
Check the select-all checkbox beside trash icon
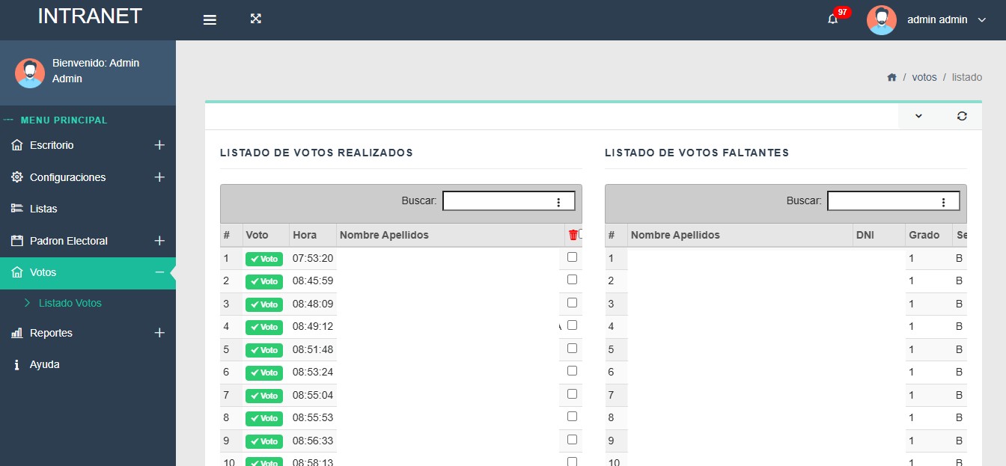point(581,234)
